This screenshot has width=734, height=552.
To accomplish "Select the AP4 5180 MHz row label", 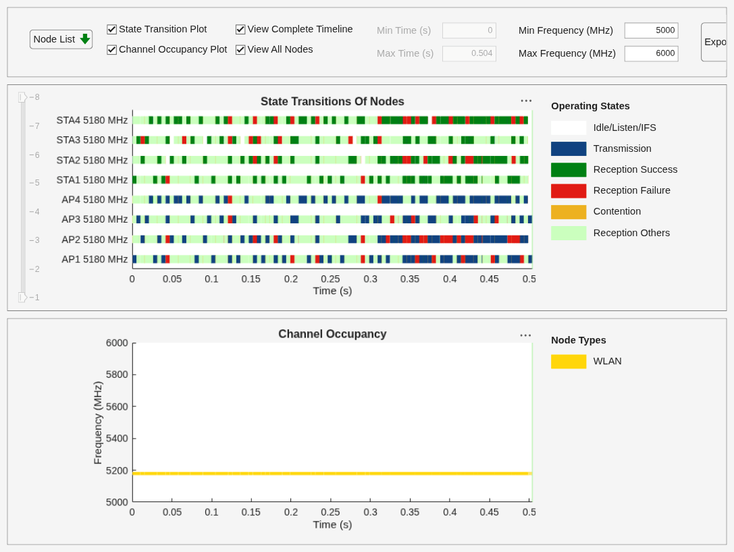I will (95, 200).
